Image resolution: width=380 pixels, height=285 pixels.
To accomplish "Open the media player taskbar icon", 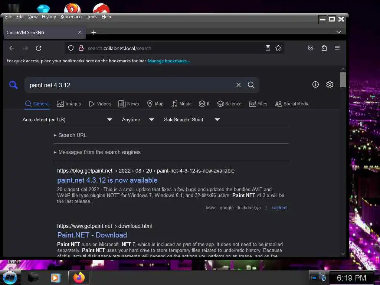I will point(55,278).
